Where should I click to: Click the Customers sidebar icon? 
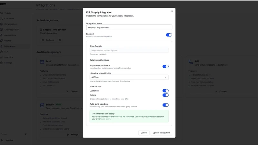[1, 19]
